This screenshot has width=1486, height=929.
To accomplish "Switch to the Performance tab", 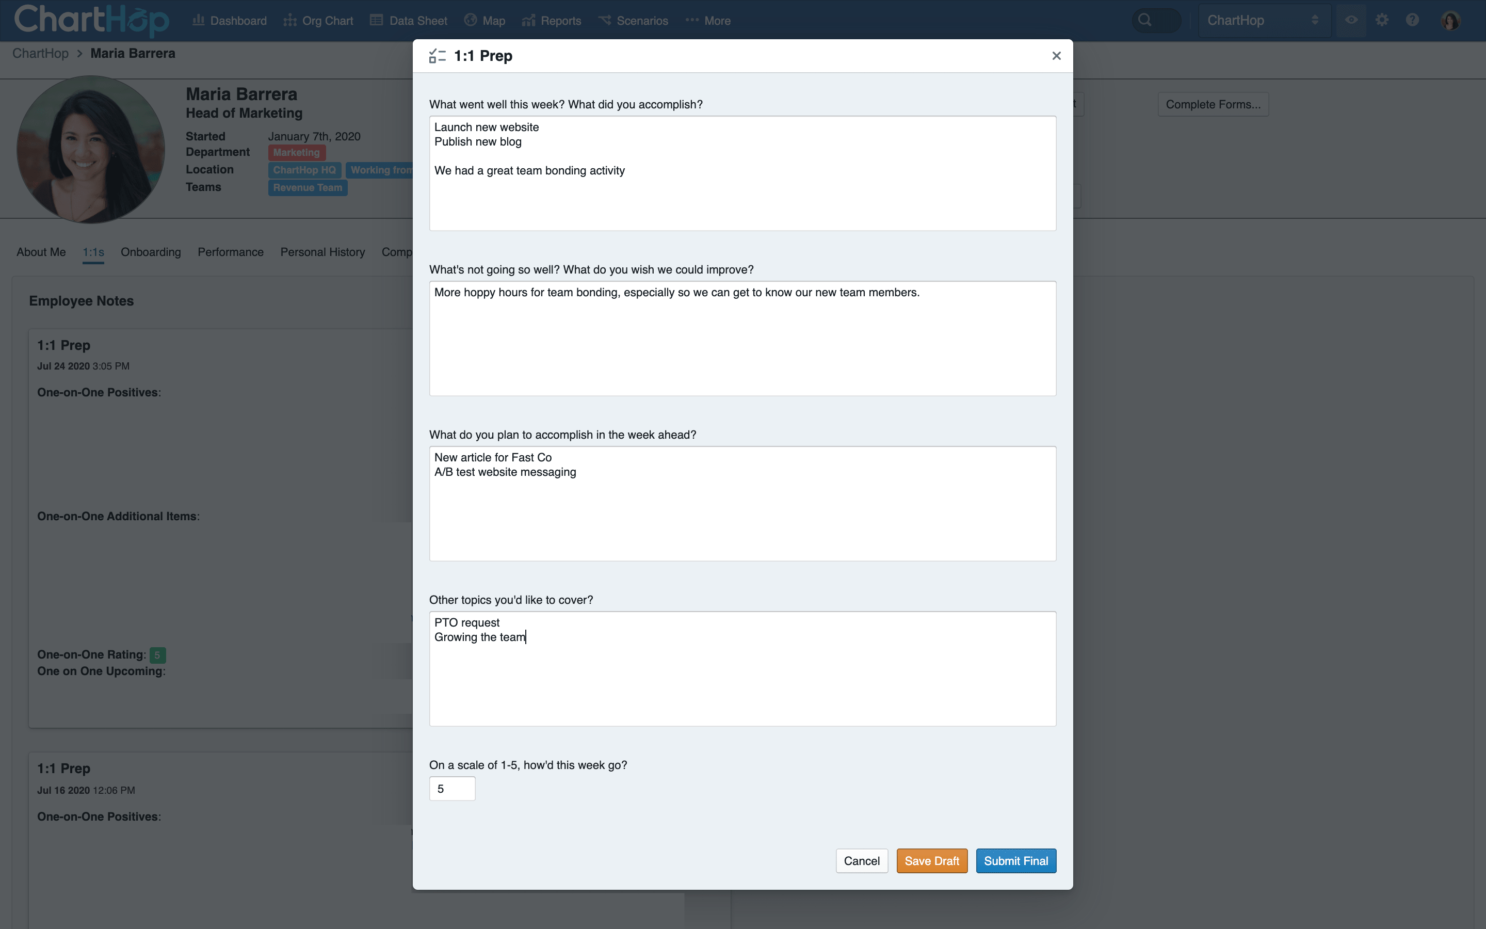I will [230, 252].
